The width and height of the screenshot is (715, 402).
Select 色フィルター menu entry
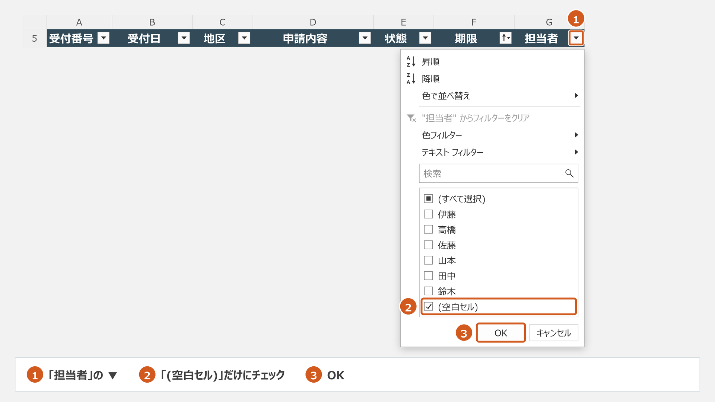(x=492, y=135)
